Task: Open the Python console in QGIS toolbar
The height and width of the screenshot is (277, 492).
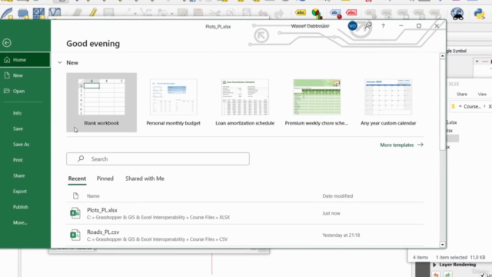Action: tap(479, 14)
